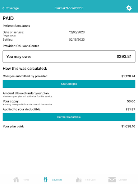Tap the back chevron beside Coverage
Viewport: 138px width, 184px height.
pos(3,8)
